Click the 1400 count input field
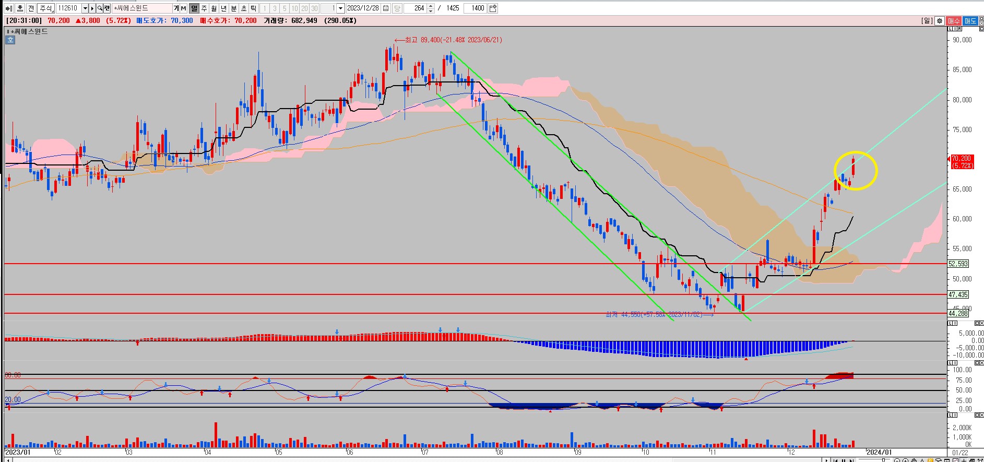Image resolution: width=984 pixels, height=462 pixels. click(476, 8)
